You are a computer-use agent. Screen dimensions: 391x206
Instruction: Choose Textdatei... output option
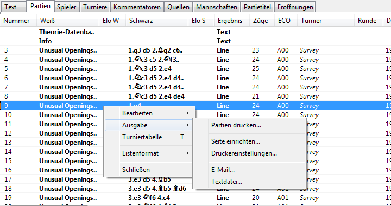pyautogui.click(x=250, y=182)
